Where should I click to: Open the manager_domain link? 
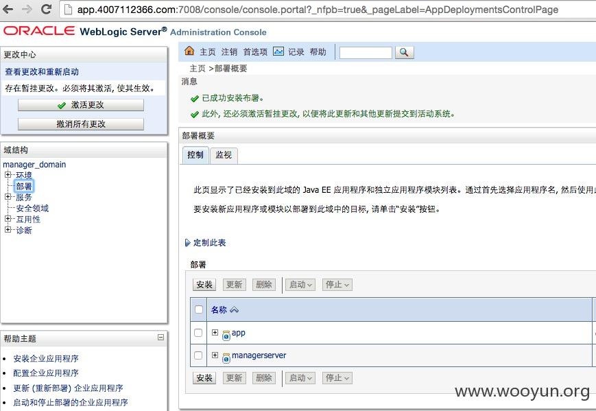pos(34,165)
